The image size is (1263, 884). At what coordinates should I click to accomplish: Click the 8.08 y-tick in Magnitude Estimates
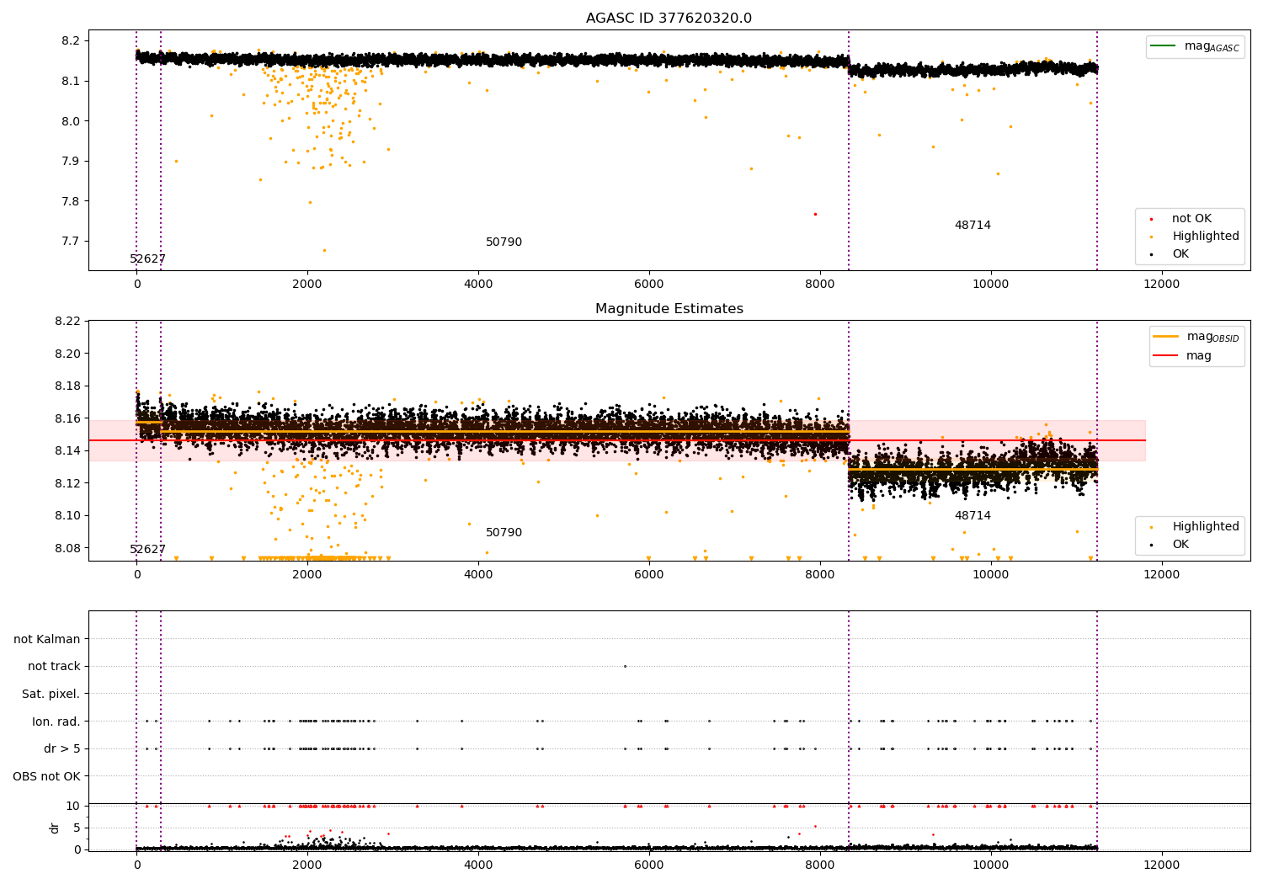[x=68, y=548]
